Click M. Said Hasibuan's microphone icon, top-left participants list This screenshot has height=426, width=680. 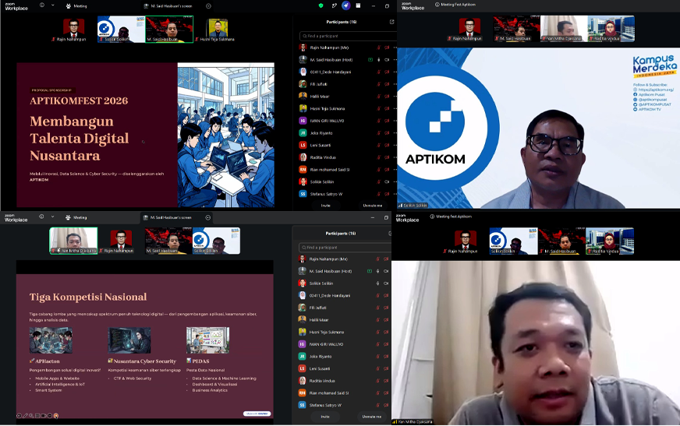click(378, 60)
